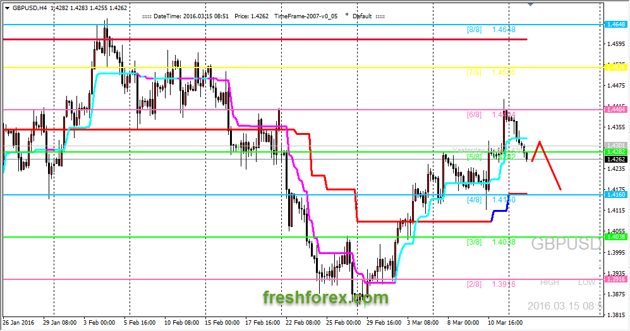Click the pink 1.3916 value beside [2/8]
The width and height of the screenshot is (630, 331).
click(x=504, y=284)
